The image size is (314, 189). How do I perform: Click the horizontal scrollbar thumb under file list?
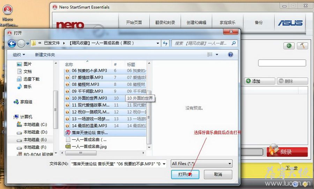pyautogui.click(x=81, y=153)
